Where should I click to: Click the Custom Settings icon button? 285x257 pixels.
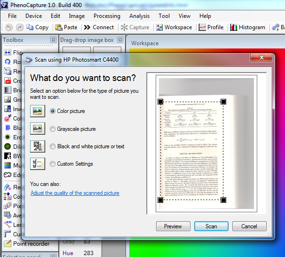pos(38,163)
